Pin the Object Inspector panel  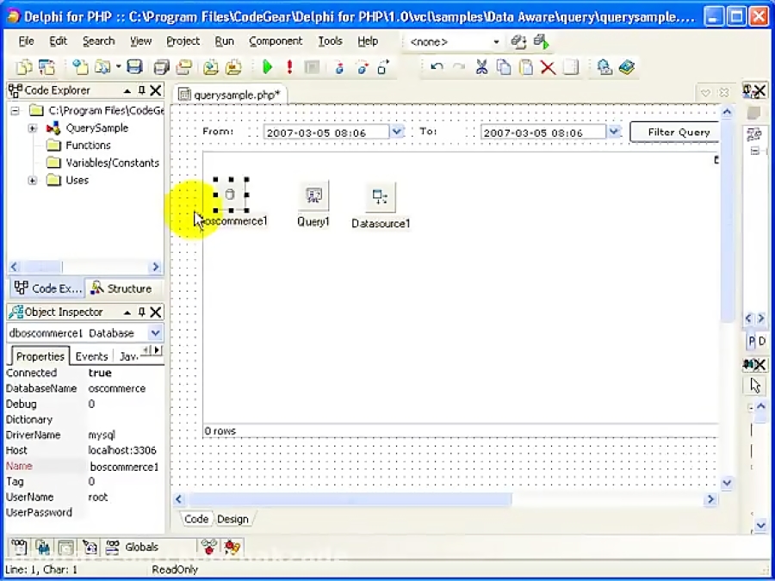pos(143,312)
